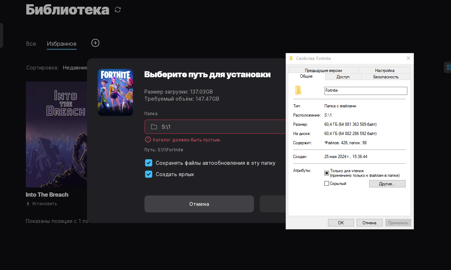Screen dimensions: 451x270
Task: Close the Fortnite Properties window
Action: [408, 58]
